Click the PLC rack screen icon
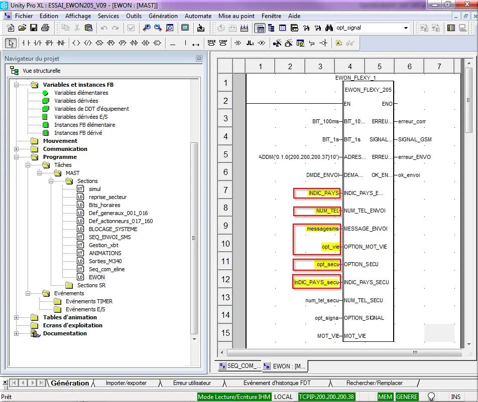 tap(451, 28)
